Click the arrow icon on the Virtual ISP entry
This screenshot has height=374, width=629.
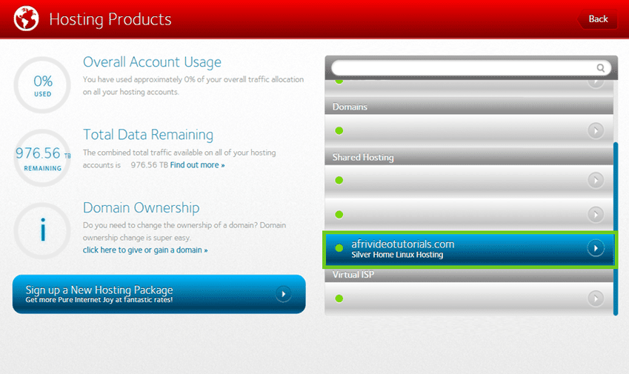point(596,298)
